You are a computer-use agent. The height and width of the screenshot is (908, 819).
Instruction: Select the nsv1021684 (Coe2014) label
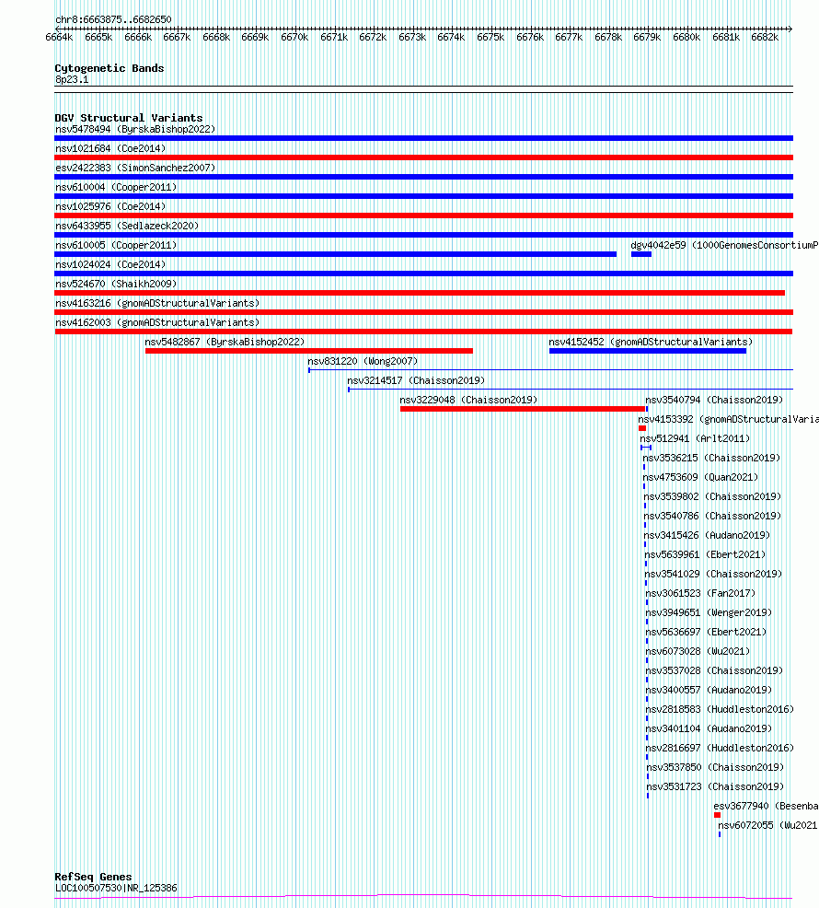point(110,148)
